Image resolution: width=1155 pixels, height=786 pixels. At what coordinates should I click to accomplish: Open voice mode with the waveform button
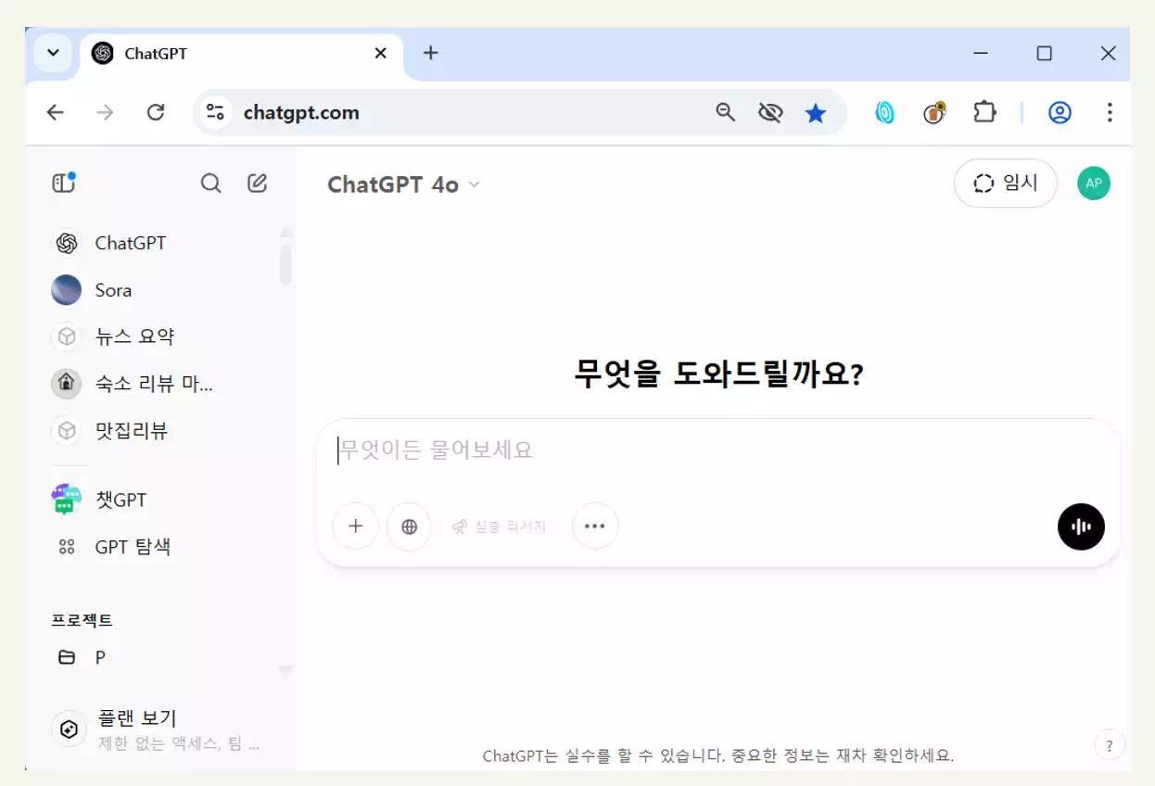[1081, 526]
